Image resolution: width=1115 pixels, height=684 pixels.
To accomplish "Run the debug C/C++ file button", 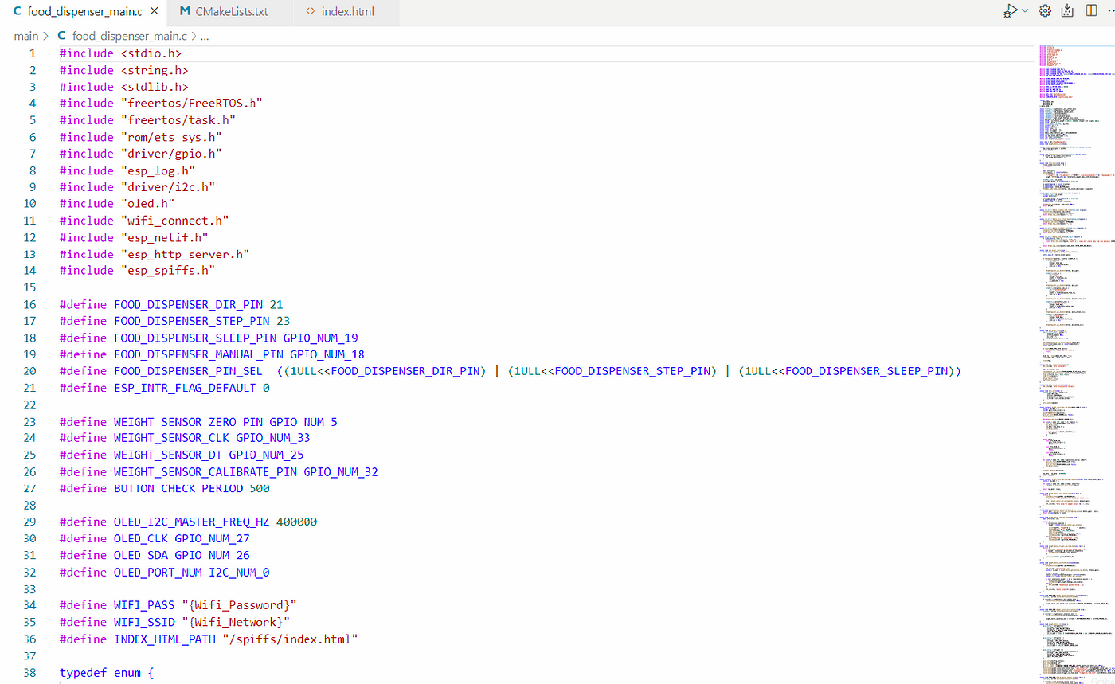I will click(1010, 11).
